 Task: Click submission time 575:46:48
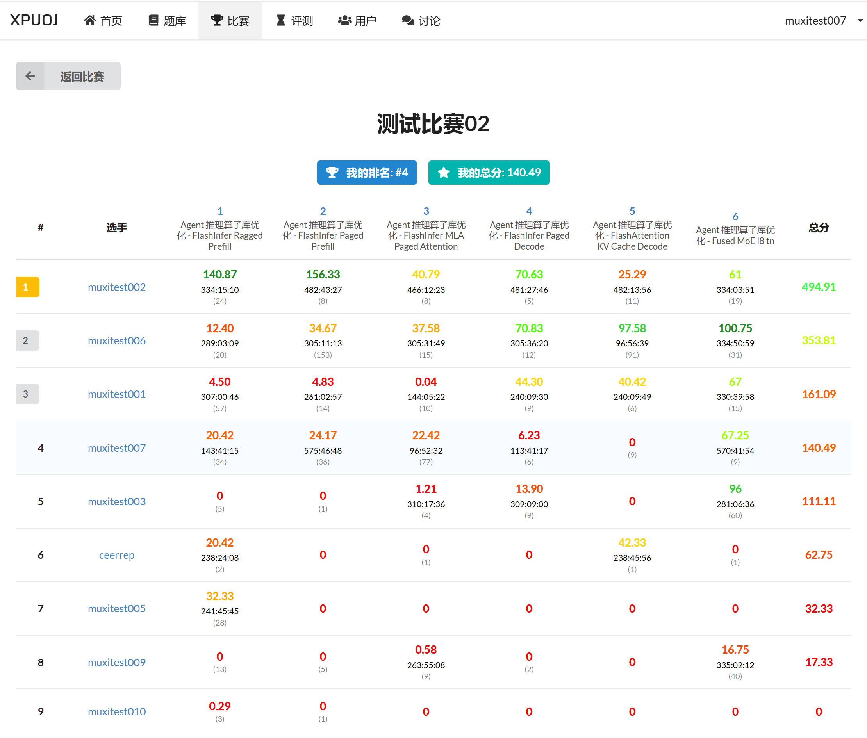tap(323, 451)
